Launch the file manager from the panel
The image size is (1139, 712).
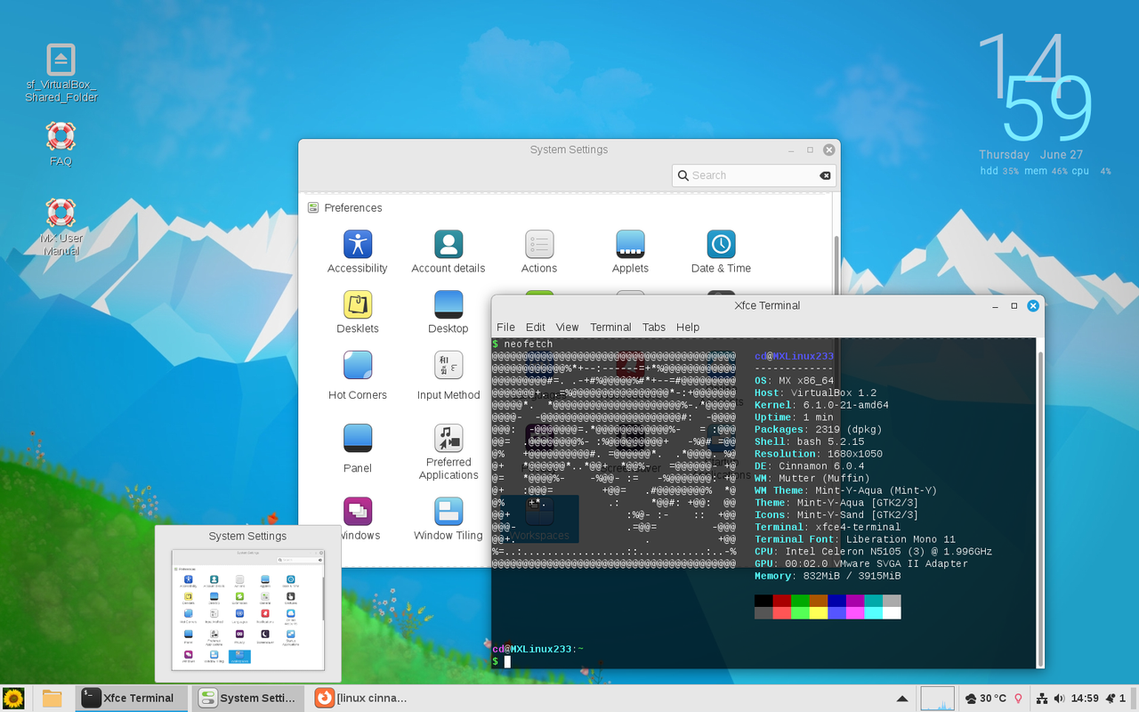point(53,698)
